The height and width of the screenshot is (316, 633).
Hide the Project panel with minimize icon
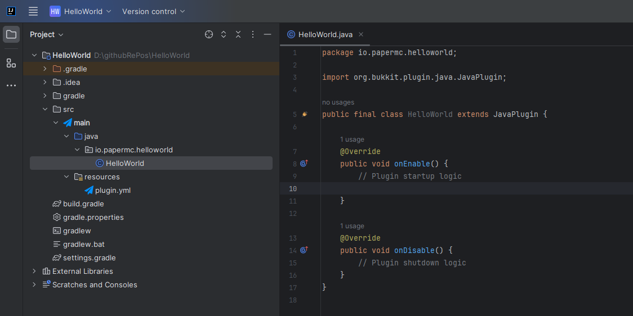pyautogui.click(x=268, y=34)
